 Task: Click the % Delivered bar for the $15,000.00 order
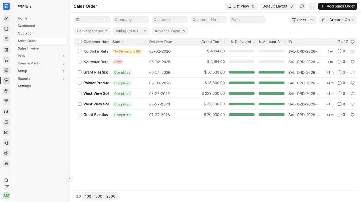[x=242, y=83]
